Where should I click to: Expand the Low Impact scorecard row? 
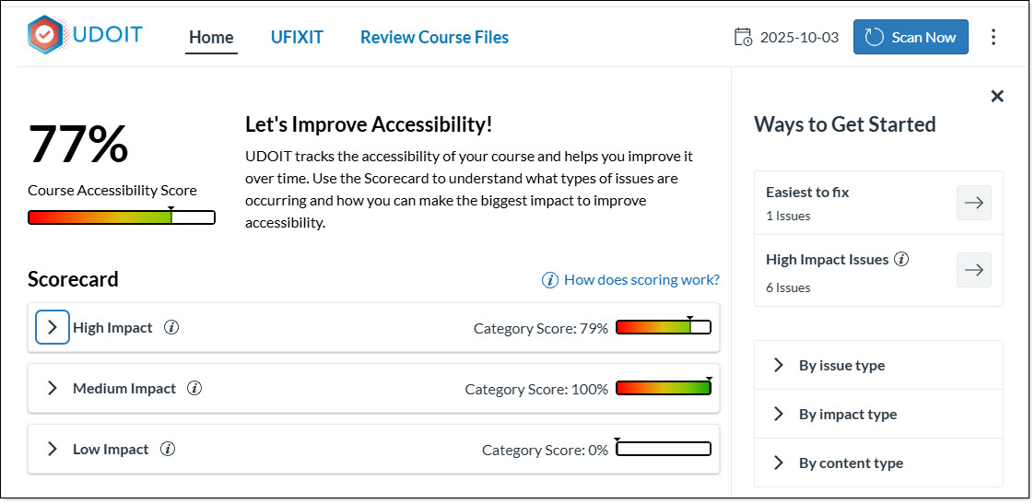click(x=53, y=449)
